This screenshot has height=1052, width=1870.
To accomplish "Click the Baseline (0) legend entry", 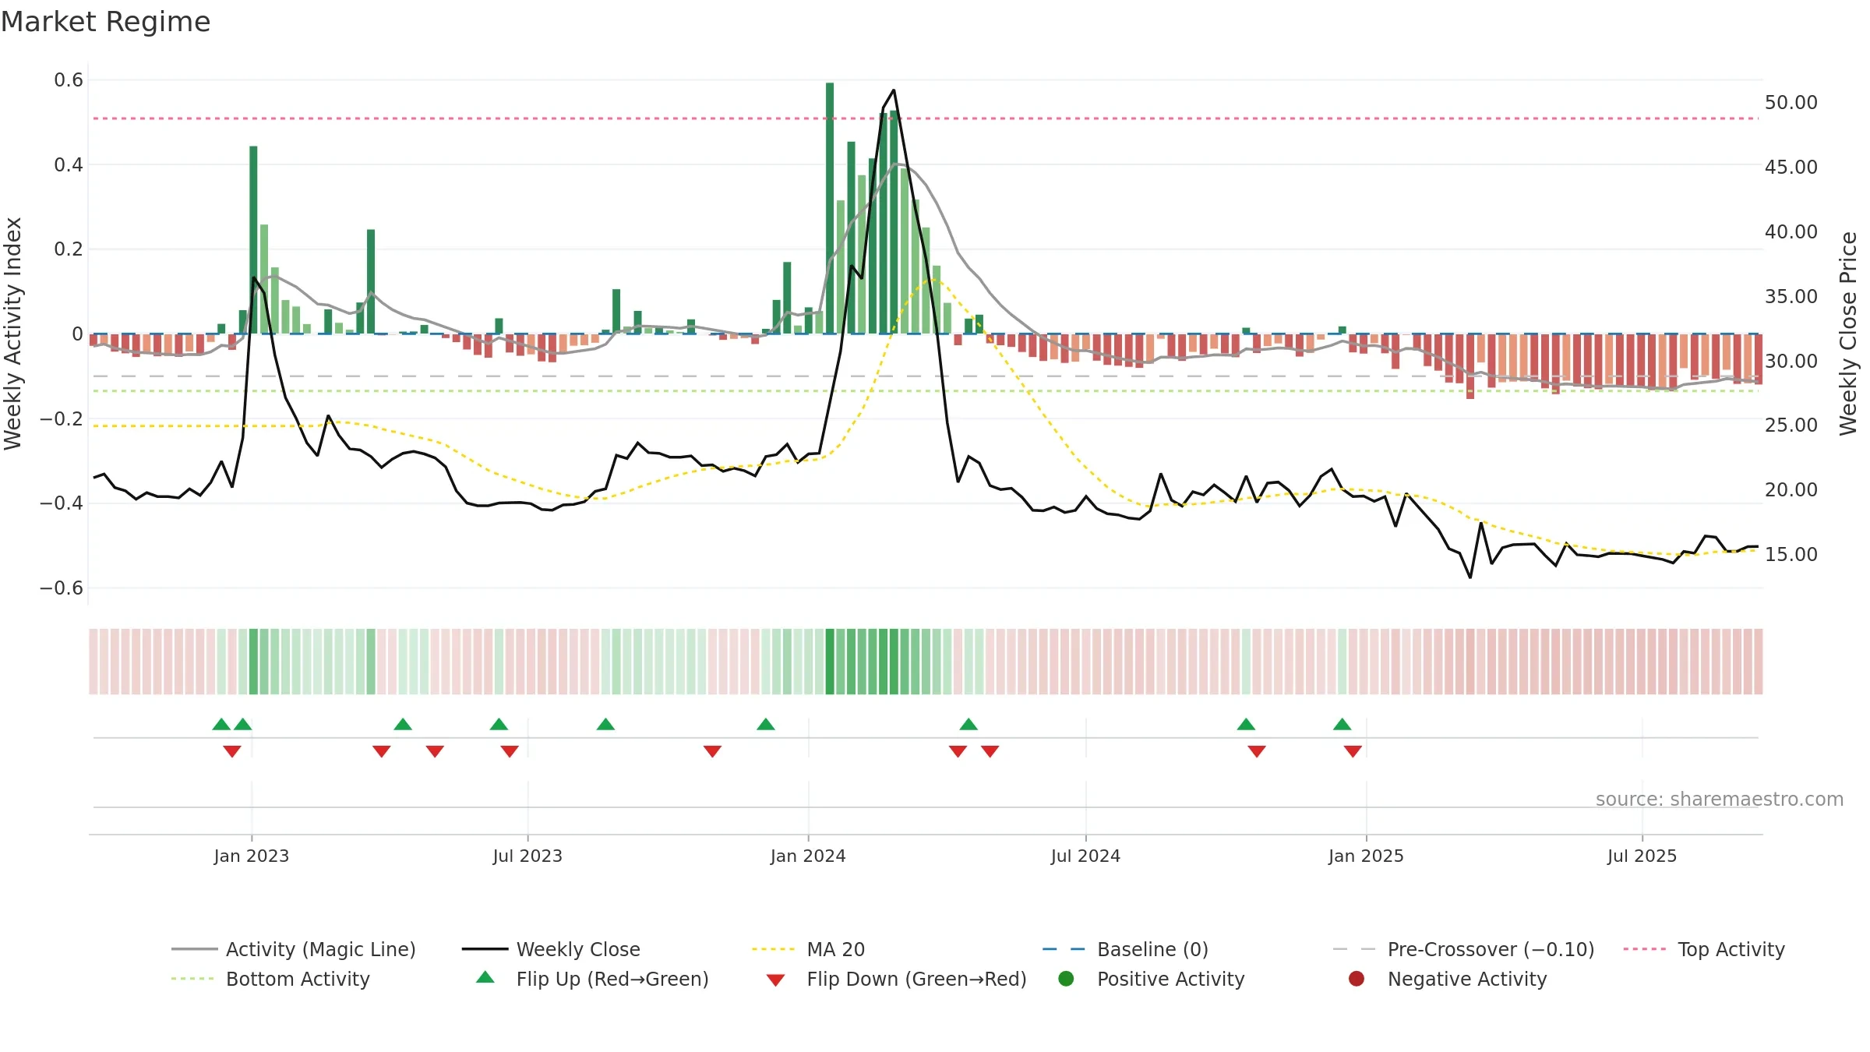I will (1125, 949).
